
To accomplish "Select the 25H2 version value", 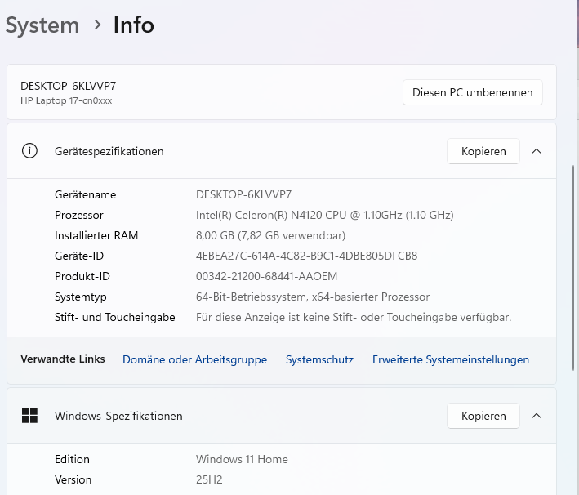I will pos(209,479).
